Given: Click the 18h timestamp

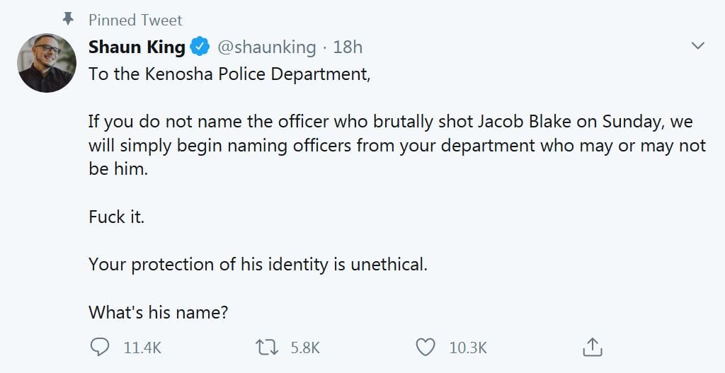Looking at the screenshot, I should (348, 47).
